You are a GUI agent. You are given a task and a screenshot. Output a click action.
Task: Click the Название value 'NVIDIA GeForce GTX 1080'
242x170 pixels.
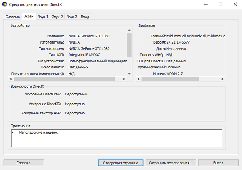click(89, 36)
